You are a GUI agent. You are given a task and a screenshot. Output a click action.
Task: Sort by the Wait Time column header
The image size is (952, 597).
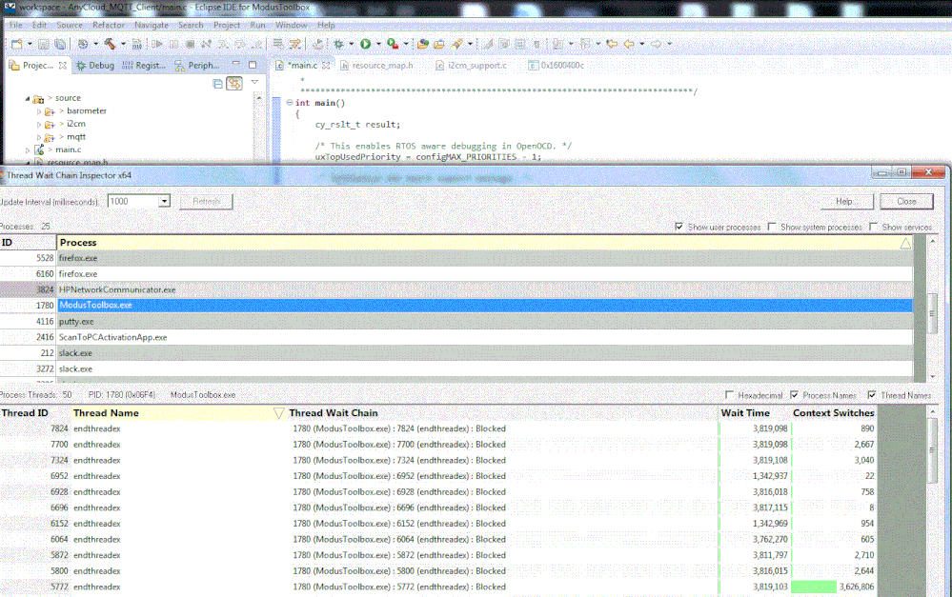(755, 412)
